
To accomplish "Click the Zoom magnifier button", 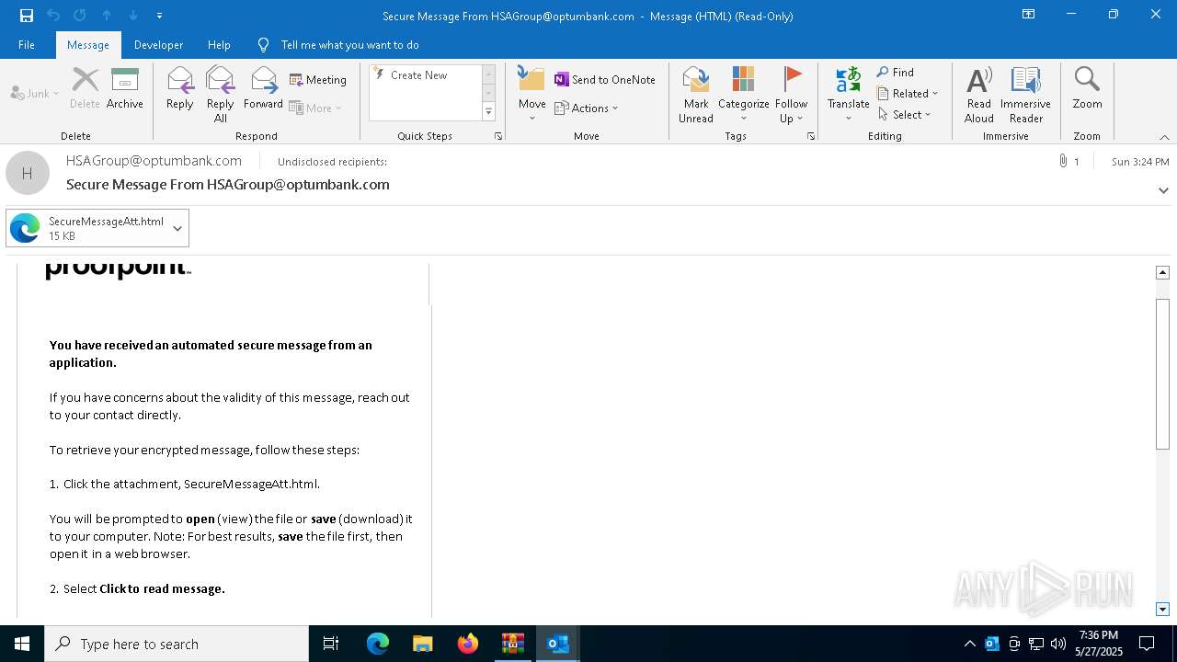I will 1087,88.
